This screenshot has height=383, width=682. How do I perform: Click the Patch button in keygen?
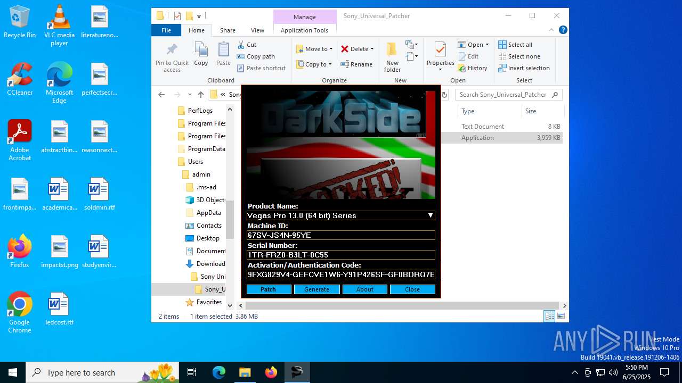(x=269, y=289)
